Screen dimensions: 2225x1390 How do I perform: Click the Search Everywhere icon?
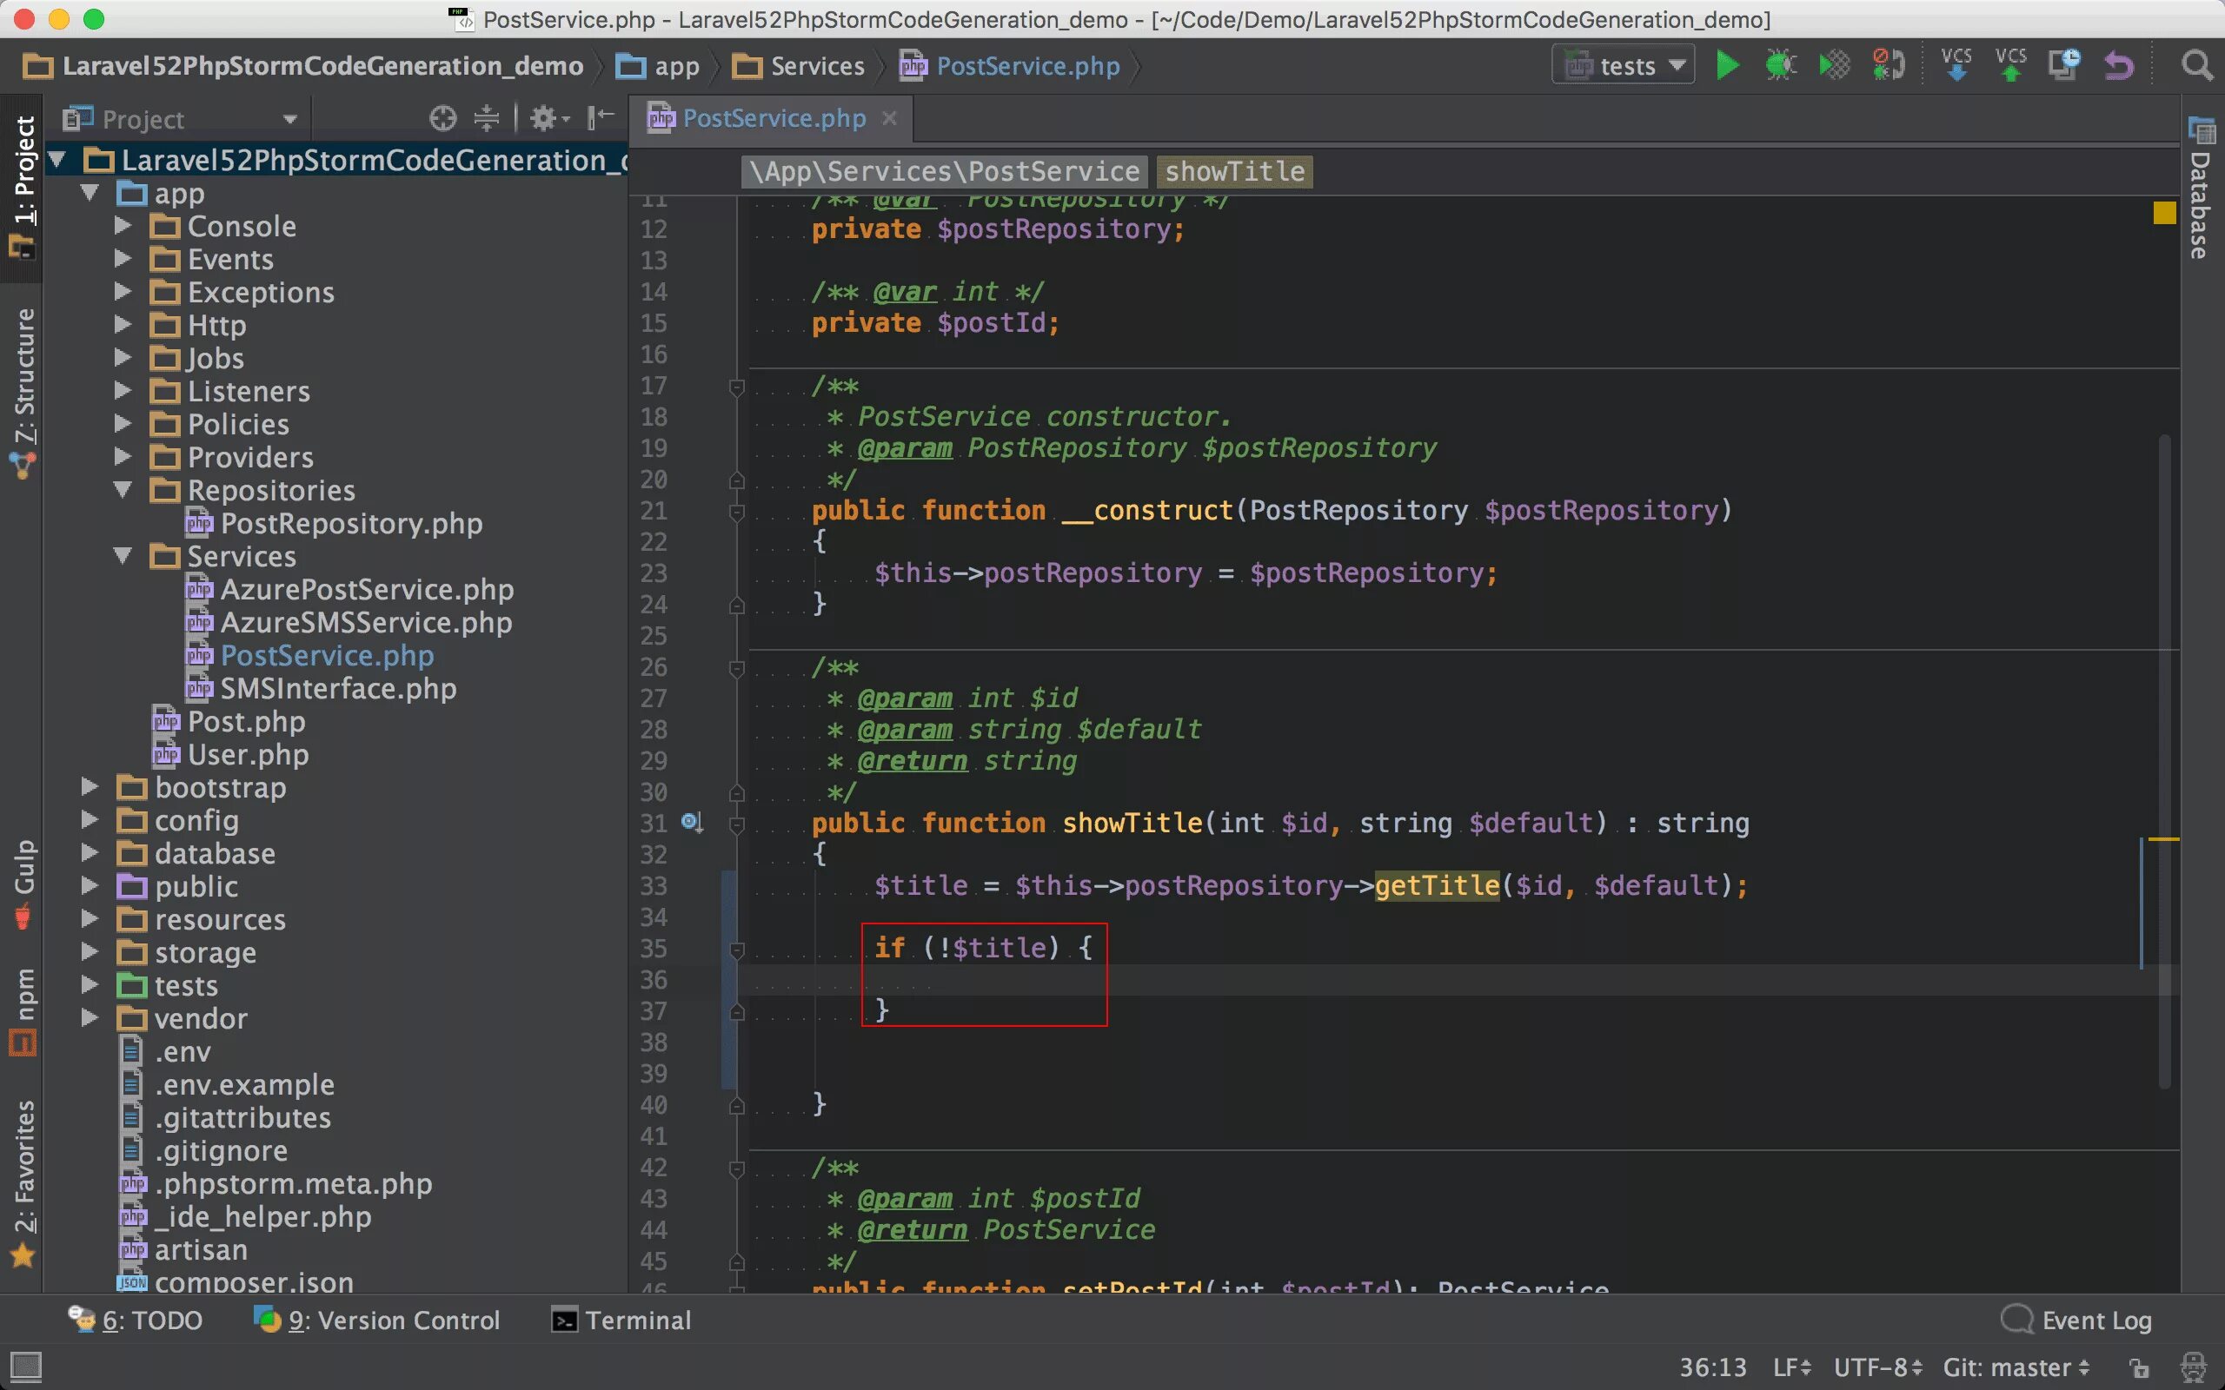[2198, 64]
